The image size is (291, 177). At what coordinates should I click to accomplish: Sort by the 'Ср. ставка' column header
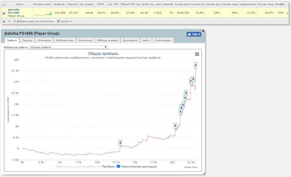86,4
